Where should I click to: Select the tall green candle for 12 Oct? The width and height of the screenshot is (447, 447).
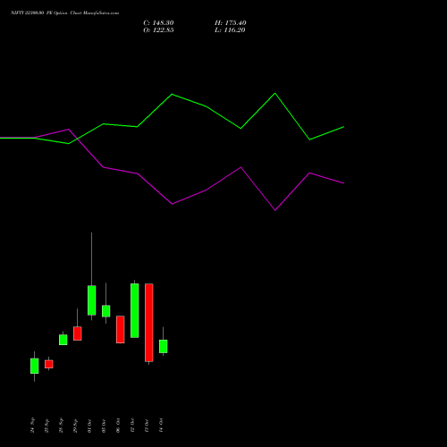coord(135,310)
